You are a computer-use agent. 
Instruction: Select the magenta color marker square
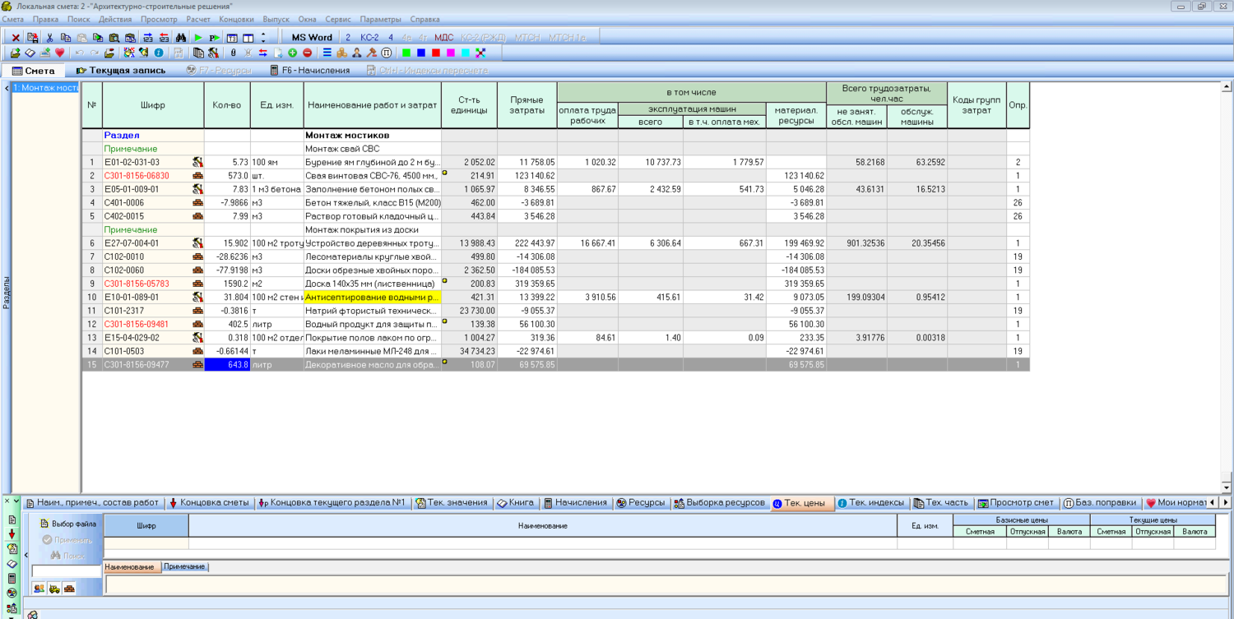pos(451,53)
